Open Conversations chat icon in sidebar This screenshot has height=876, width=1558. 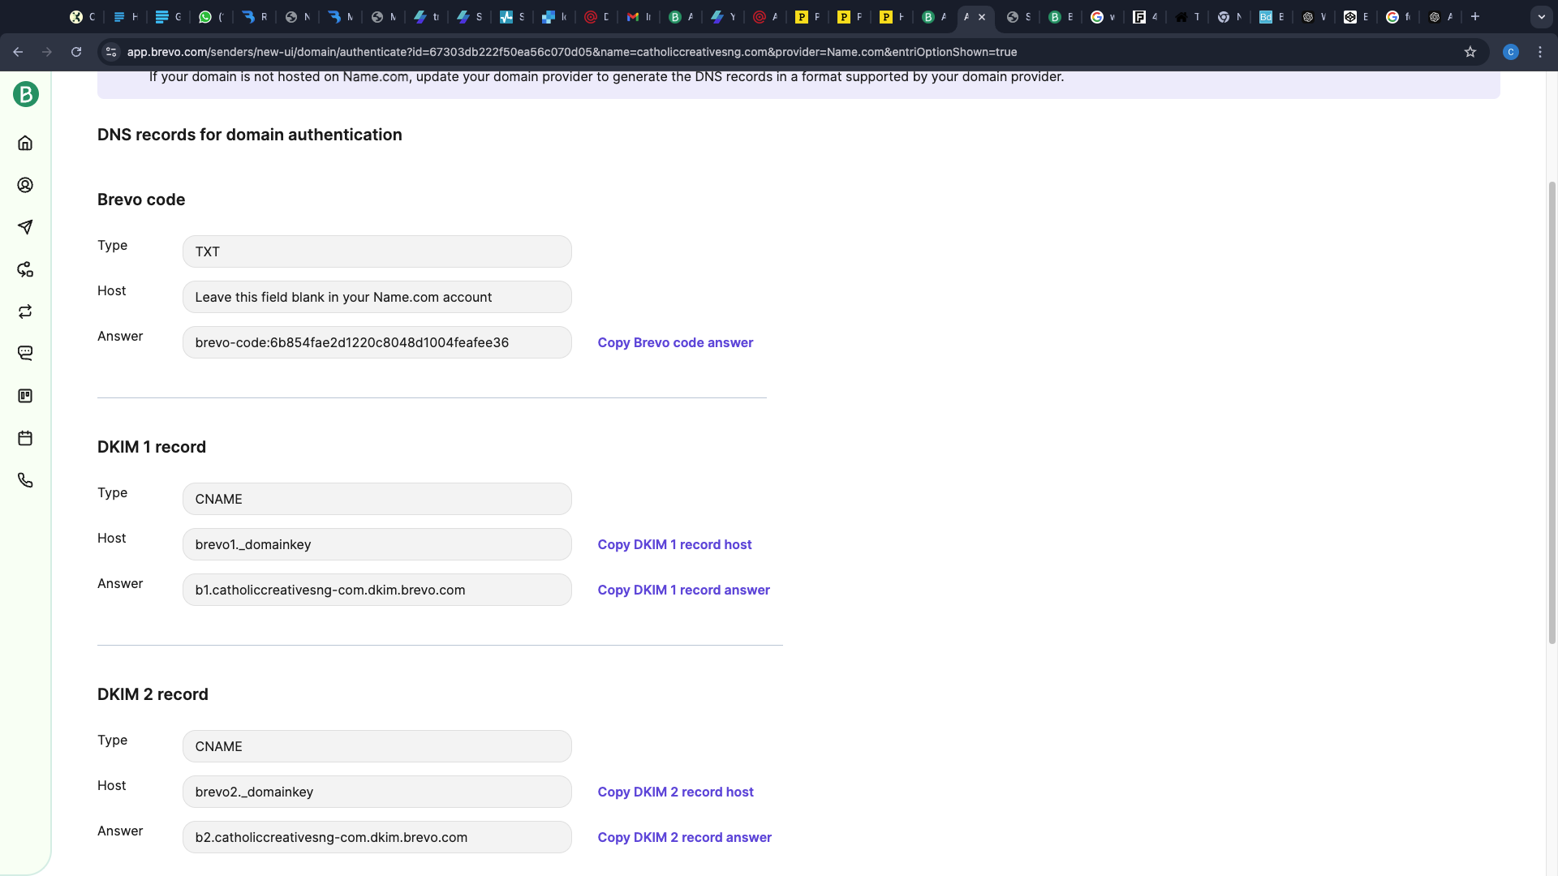25,354
